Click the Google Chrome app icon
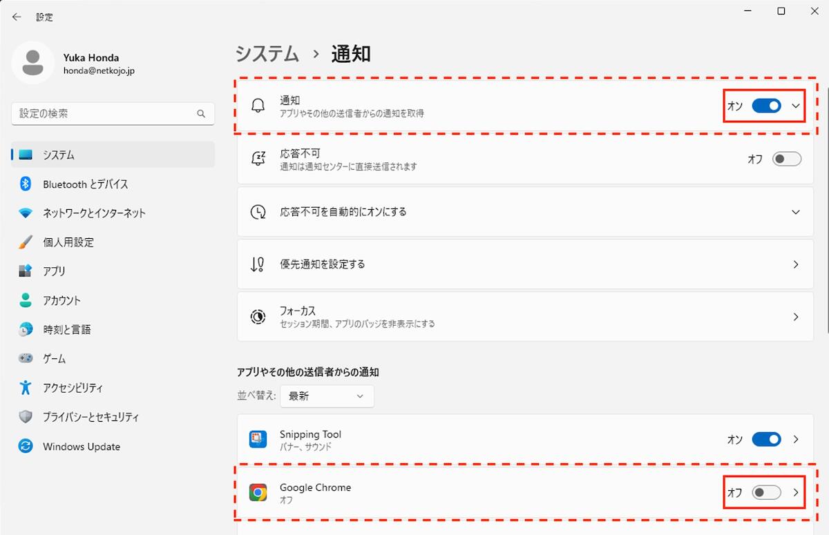The height and width of the screenshot is (535, 829). pos(258,492)
